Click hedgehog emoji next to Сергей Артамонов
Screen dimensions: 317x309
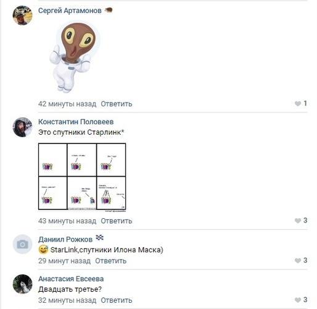(109, 10)
